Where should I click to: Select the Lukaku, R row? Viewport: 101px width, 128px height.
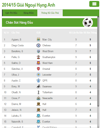49,116
